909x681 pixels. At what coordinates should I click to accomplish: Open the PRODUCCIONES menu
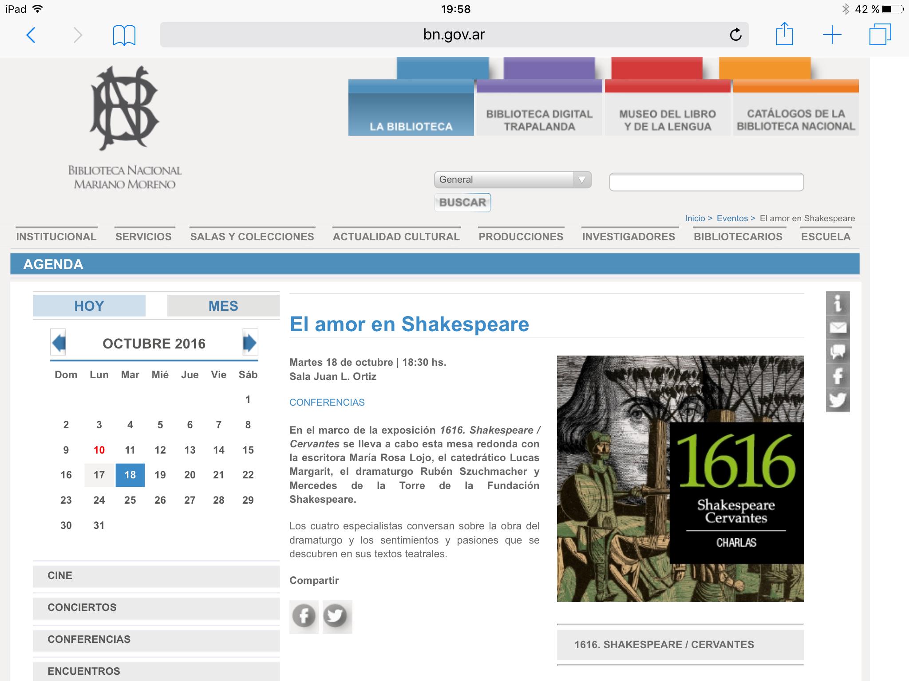point(521,236)
